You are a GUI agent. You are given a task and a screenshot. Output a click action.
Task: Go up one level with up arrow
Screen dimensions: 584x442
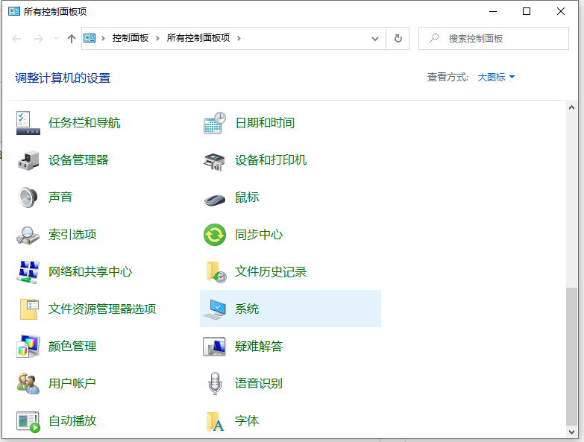click(x=72, y=38)
